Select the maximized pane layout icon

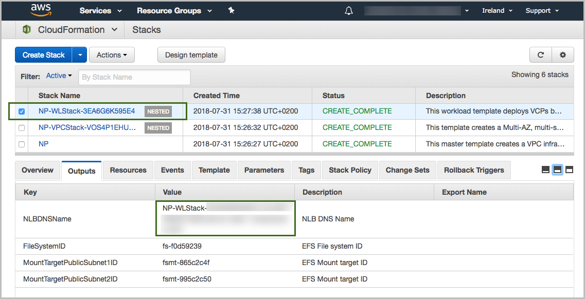(570, 170)
